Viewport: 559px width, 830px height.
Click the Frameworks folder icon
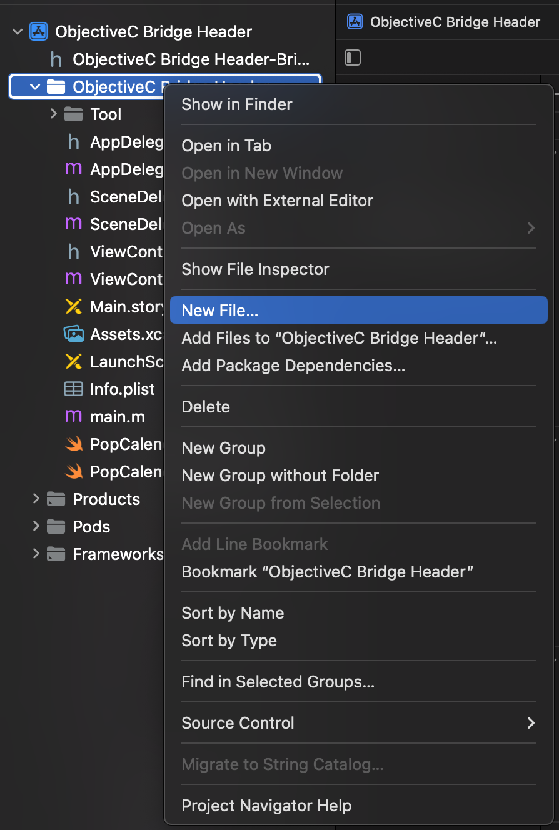56,554
